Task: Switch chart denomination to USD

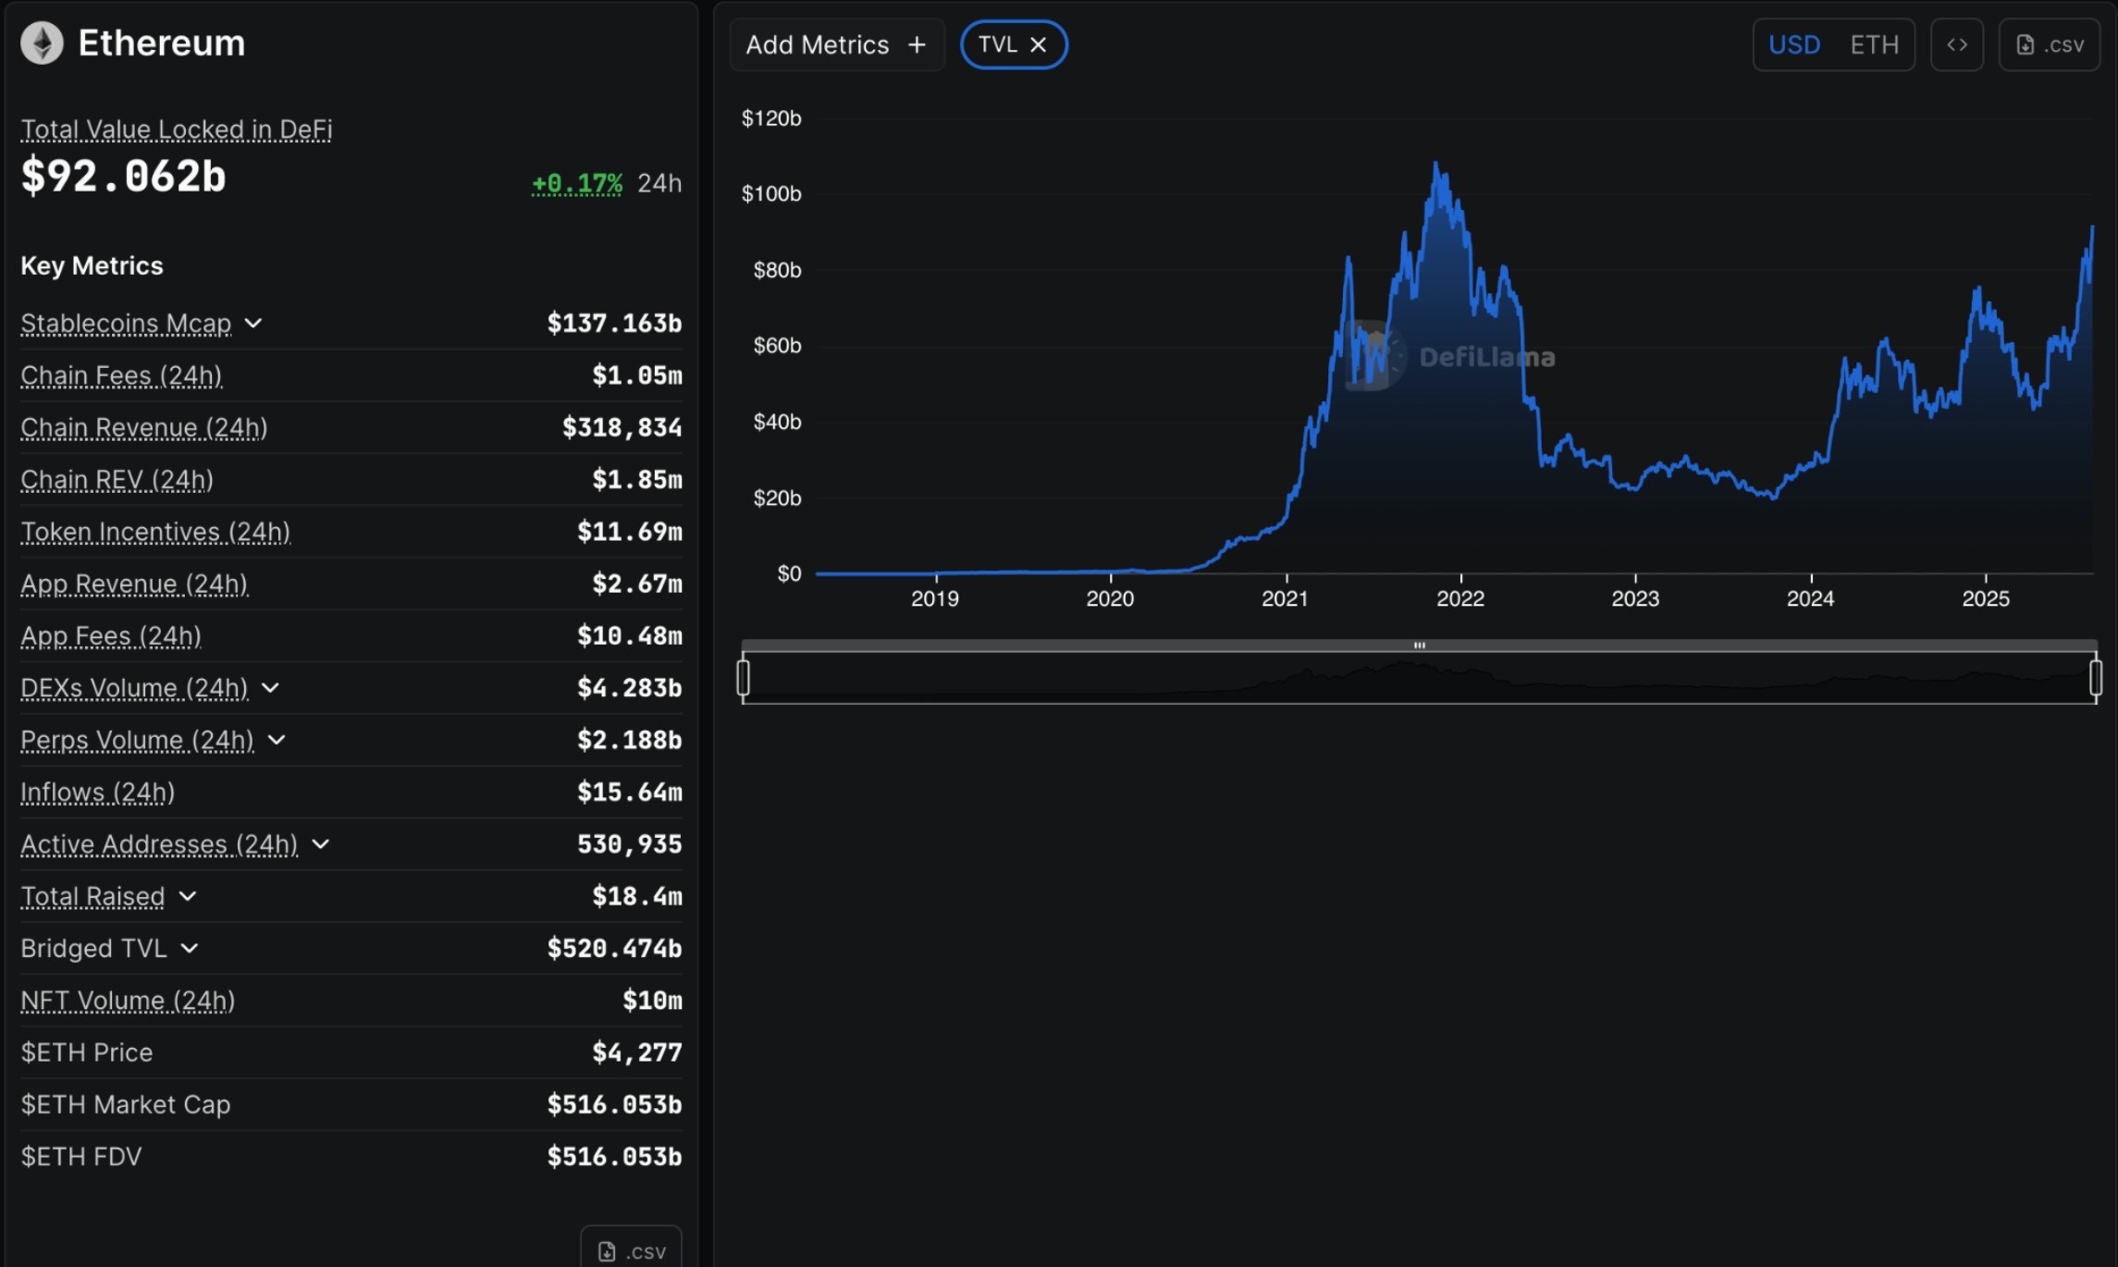Action: [1794, 44]
